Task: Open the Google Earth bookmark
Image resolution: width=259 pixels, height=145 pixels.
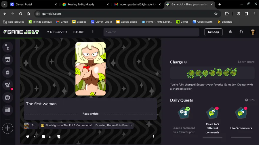Action: (x=203, y=22)
